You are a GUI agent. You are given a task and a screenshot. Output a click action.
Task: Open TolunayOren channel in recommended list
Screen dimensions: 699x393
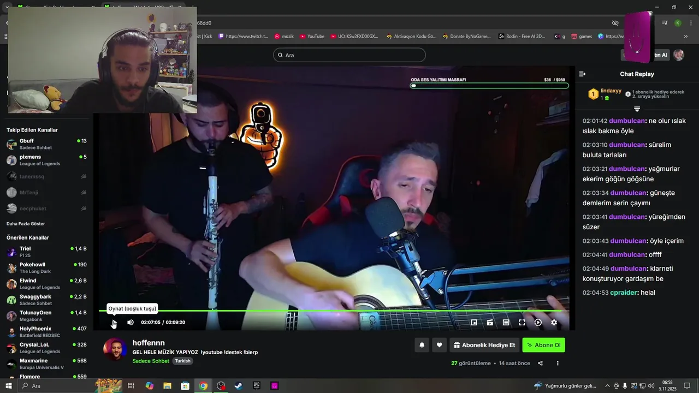point(46,316)
